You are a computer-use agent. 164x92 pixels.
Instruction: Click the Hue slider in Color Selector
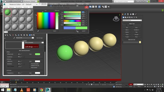(72, 21)
